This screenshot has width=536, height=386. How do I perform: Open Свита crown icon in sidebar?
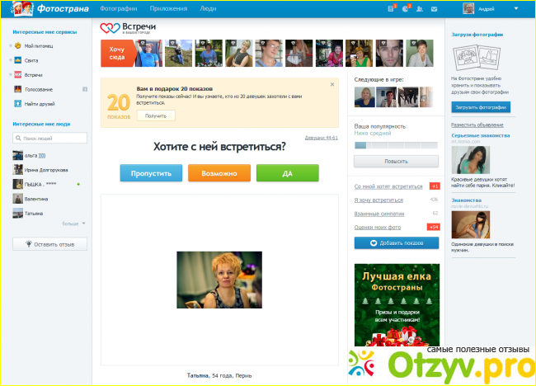(17, 60)
